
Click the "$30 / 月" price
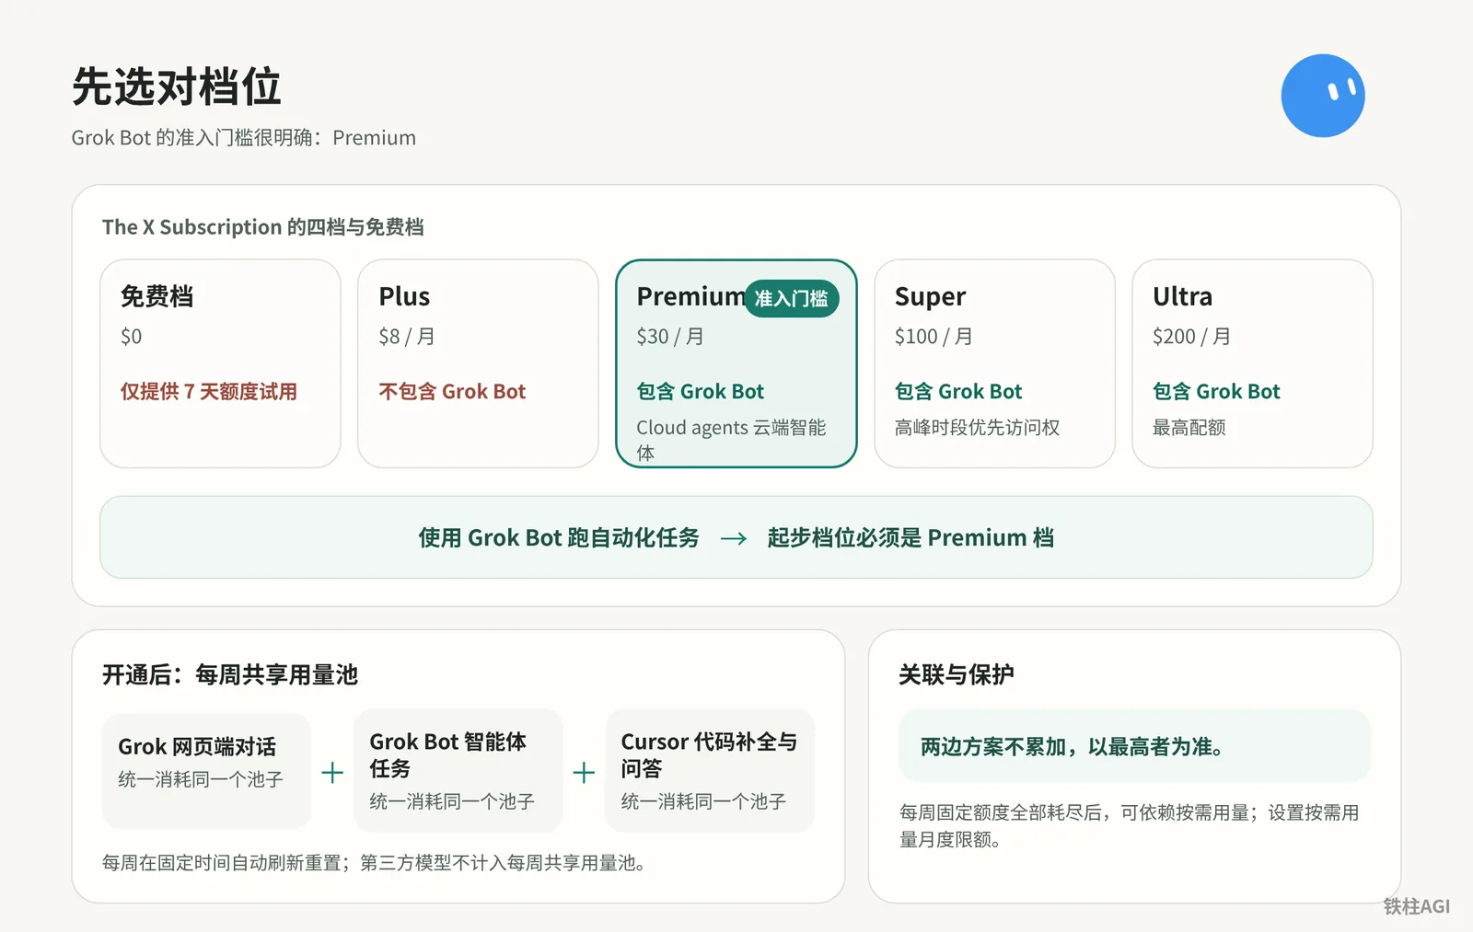[670, 337]
